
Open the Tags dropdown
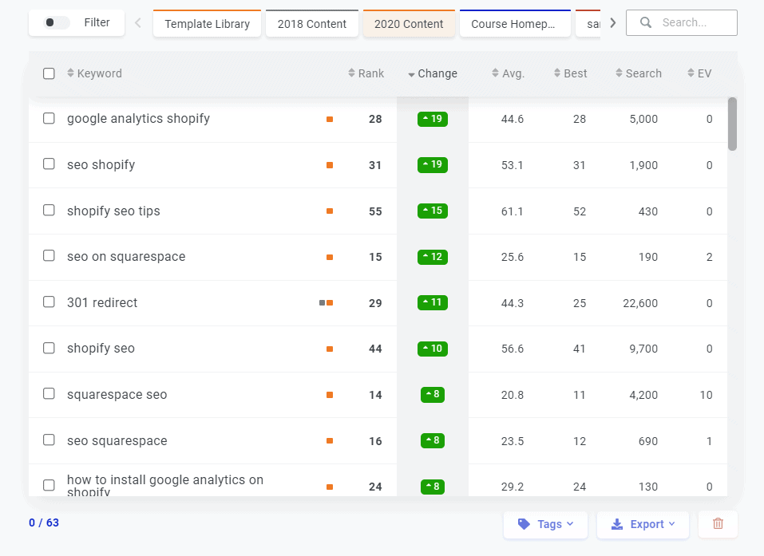(545, 524)
